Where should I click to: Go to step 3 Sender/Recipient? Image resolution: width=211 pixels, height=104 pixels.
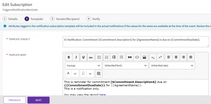[x=65, y=19]
